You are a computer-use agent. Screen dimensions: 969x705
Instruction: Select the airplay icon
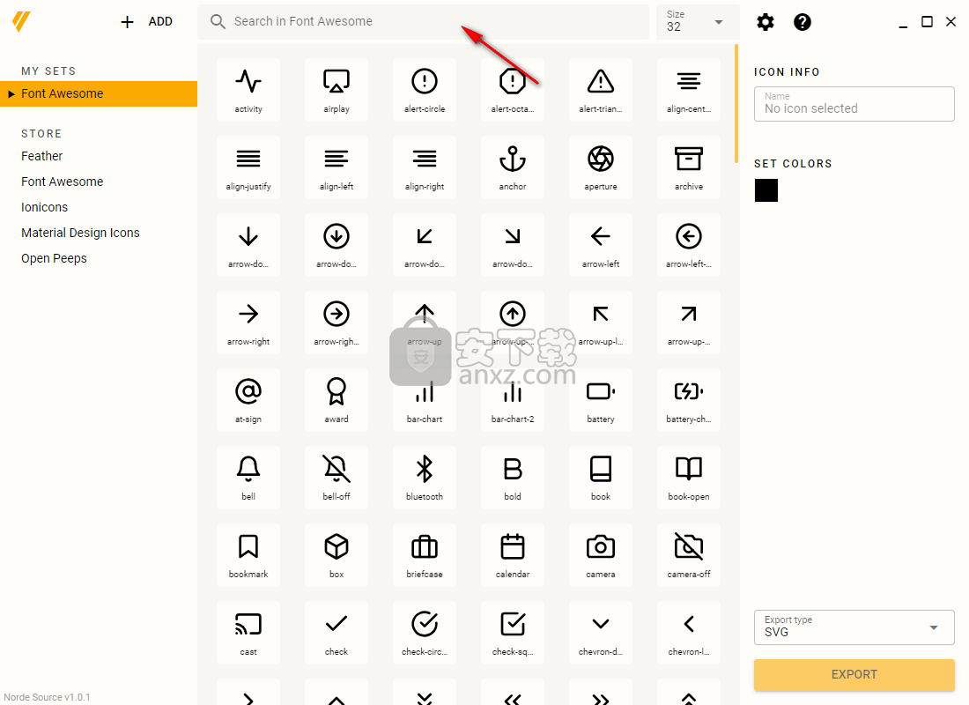coord(337,90)
